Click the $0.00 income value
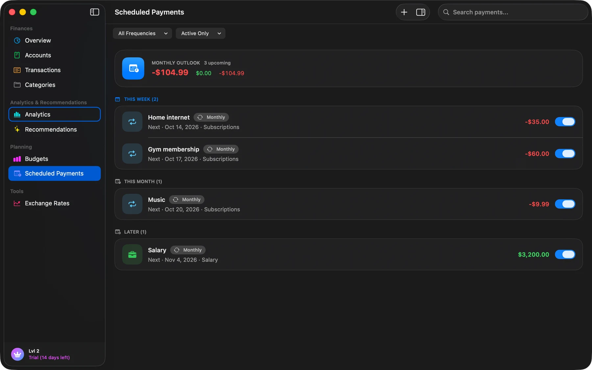 click(x=204, y=73)
